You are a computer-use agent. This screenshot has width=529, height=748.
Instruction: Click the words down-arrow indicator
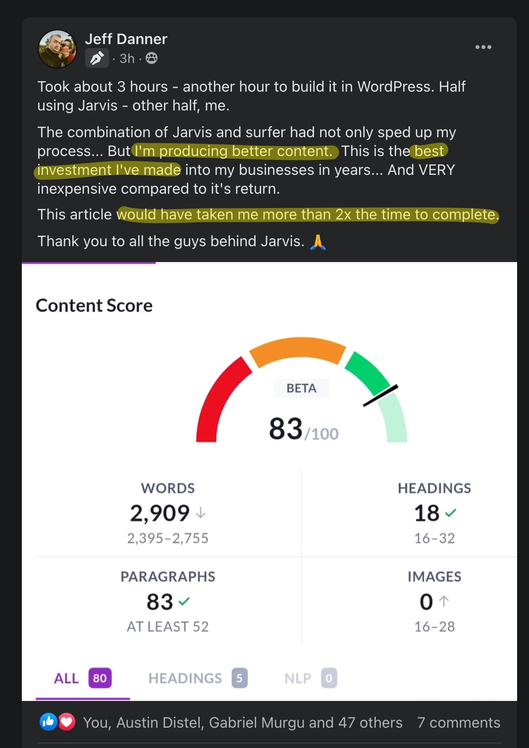click(x=201, y=513)
